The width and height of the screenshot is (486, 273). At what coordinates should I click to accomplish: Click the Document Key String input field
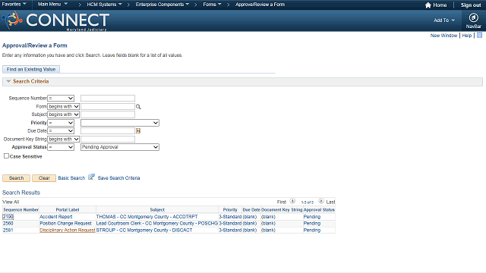(x=108, y=140)
